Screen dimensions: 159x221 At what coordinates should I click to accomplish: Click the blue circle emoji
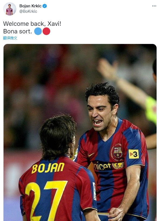38,31
